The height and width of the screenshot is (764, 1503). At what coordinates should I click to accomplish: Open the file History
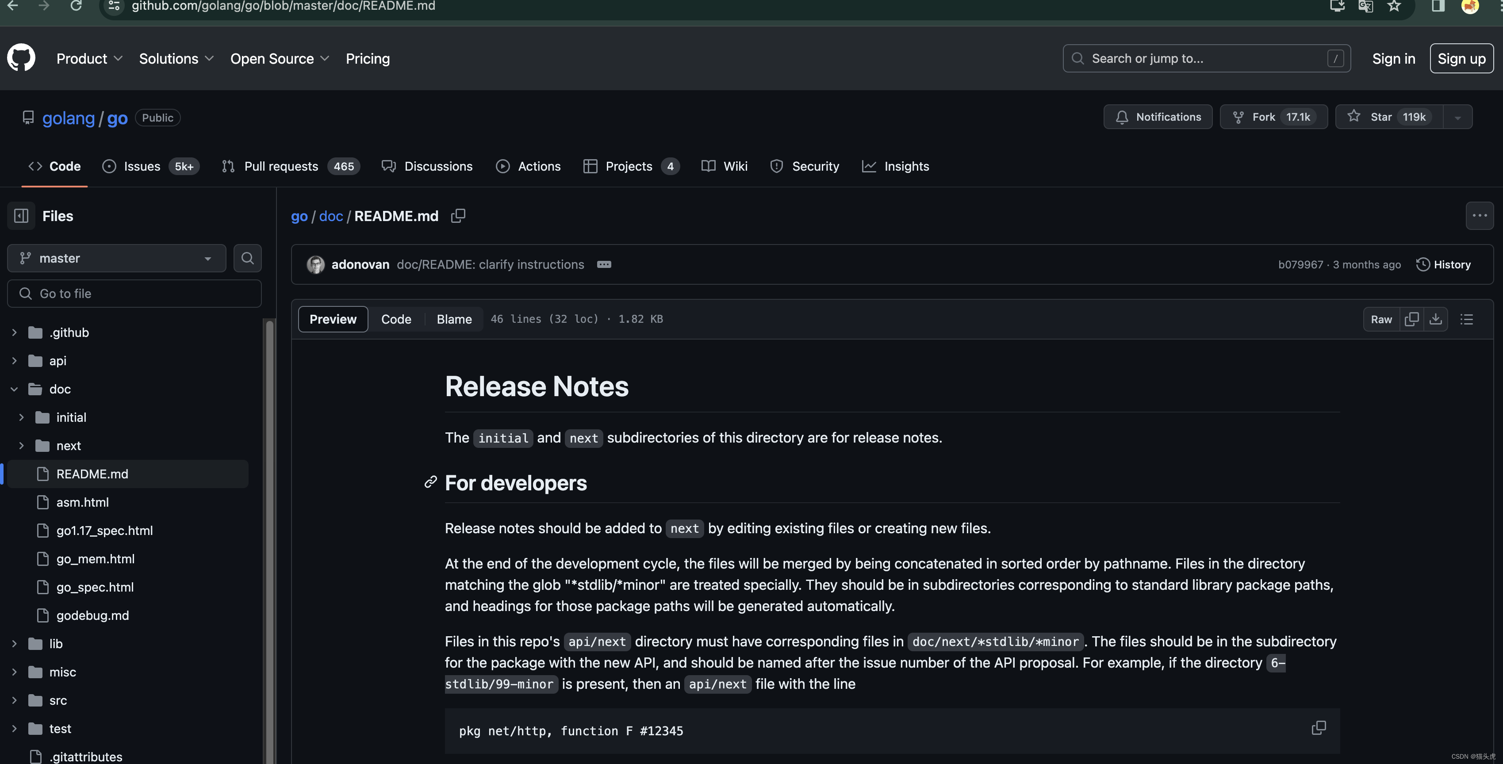[1443, 265]
